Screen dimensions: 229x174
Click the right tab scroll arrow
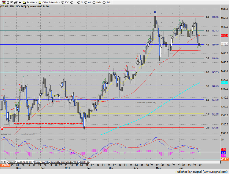tap(5, 162)
